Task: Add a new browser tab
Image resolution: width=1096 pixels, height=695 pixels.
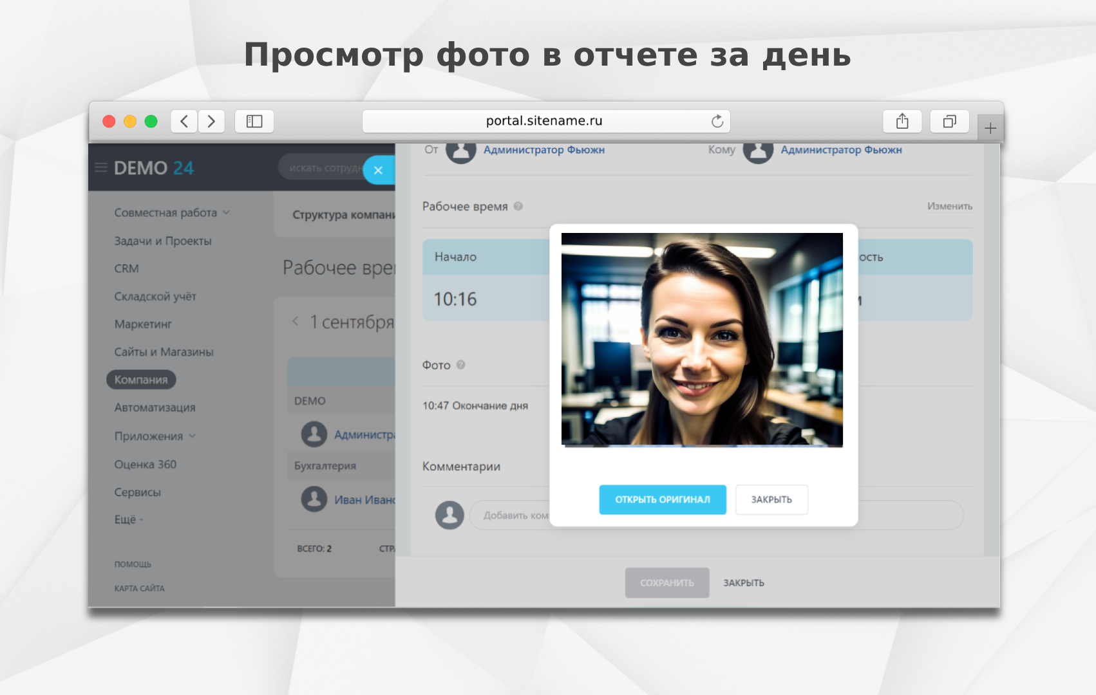Action: coord(990,128)
